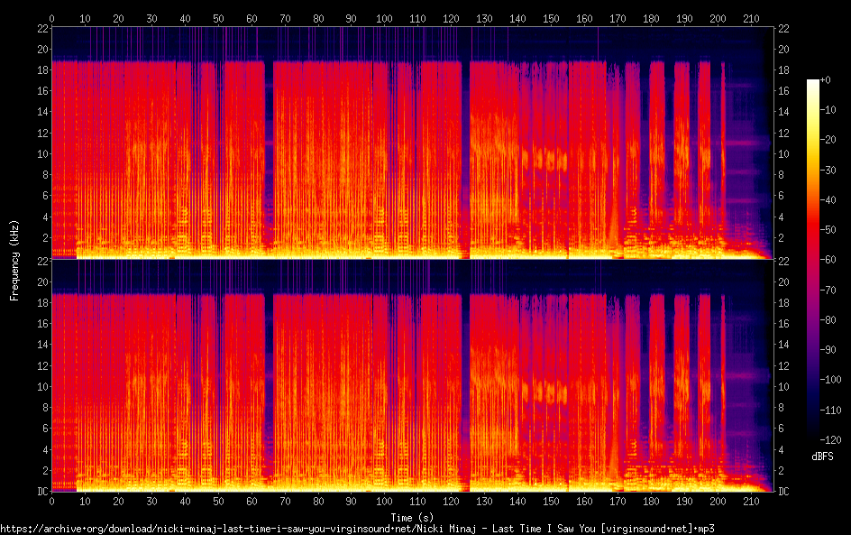Click the 100 tick on the bottom time axis
The width and height of the screenshot is (851, 535).
pos(384,503)
